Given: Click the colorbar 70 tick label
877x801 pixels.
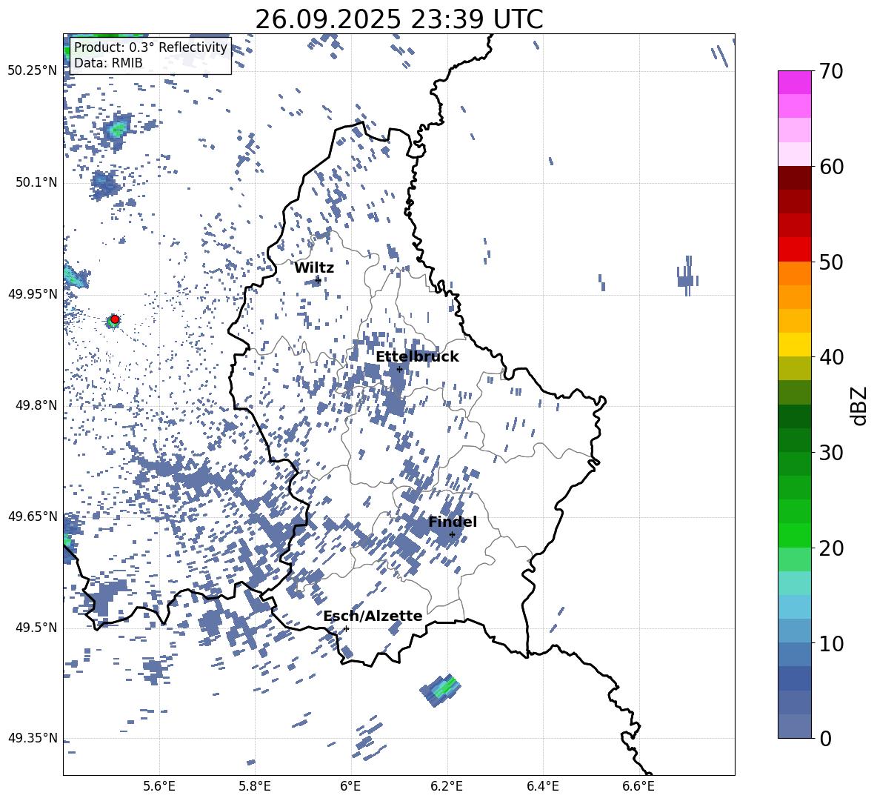Looking at the screenshot, I should (x=831, y=71).
